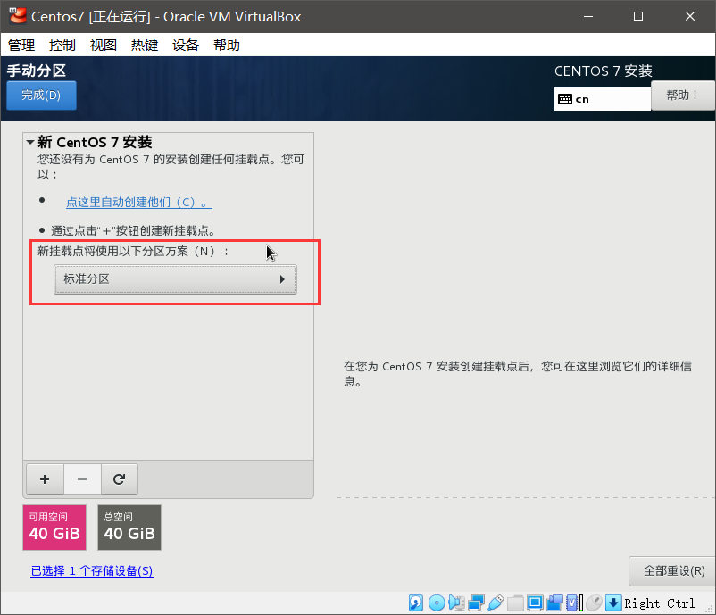716x615 pixels.
Task: Click the keyboard capture arrow icon
Action: click(613, 603)
